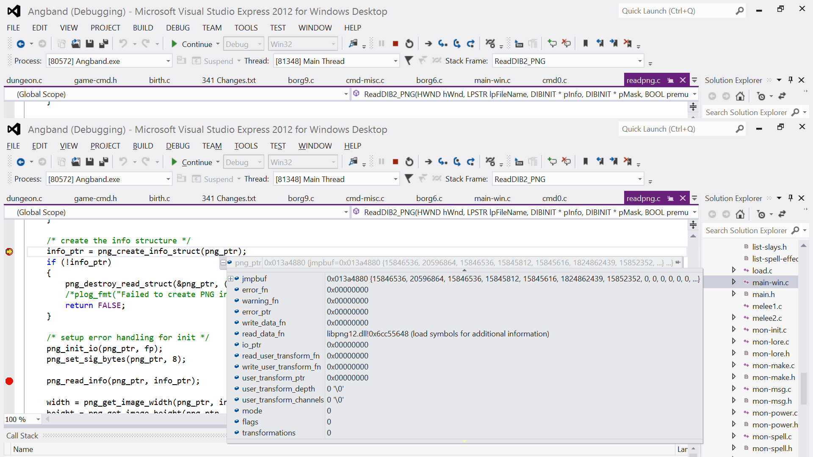Click Search Solution Explorer field in lower window
Screen dimensions: 813x457
[x=746, y=231]
